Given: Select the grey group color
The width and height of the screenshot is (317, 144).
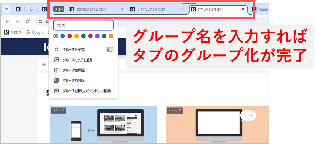Looking at the screenshot, I should click(x=56, y=36).
